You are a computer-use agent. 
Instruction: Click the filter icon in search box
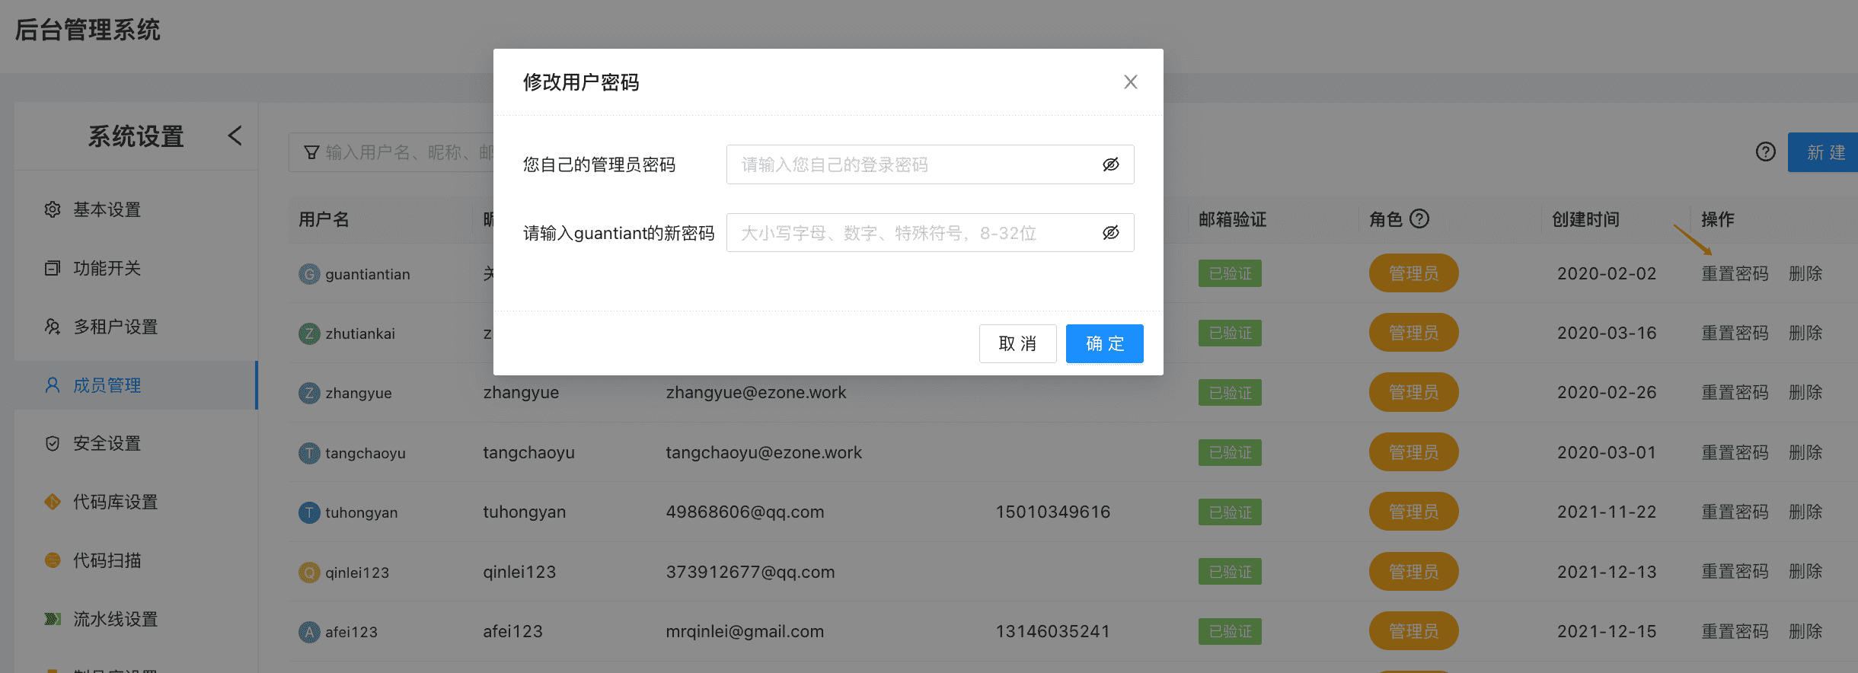tap(311, 152)
